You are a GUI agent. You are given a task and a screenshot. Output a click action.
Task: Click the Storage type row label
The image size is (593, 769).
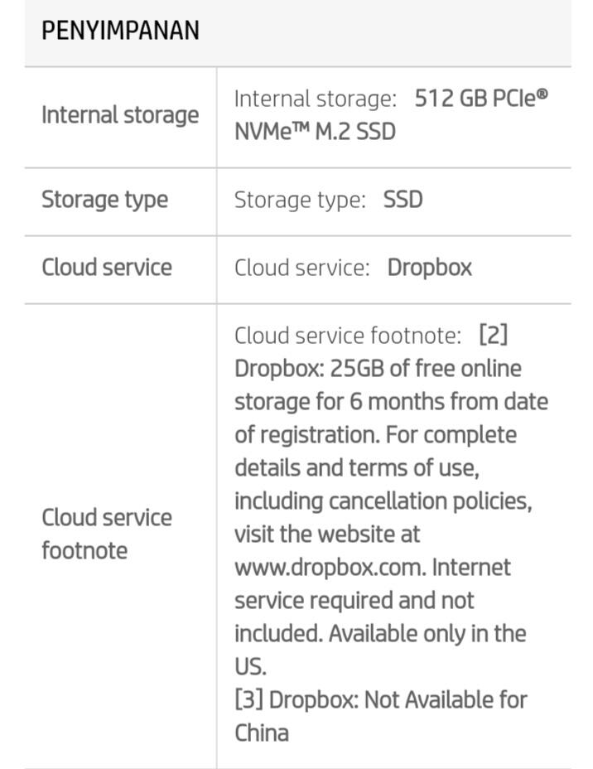[105, 200]
